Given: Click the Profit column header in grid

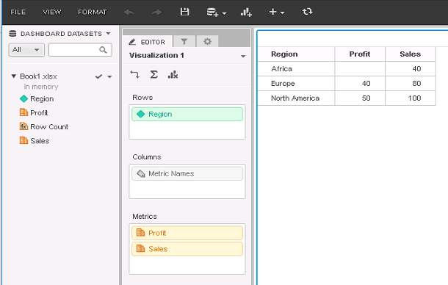Looking at the screenshot, I should pos(360,54).
